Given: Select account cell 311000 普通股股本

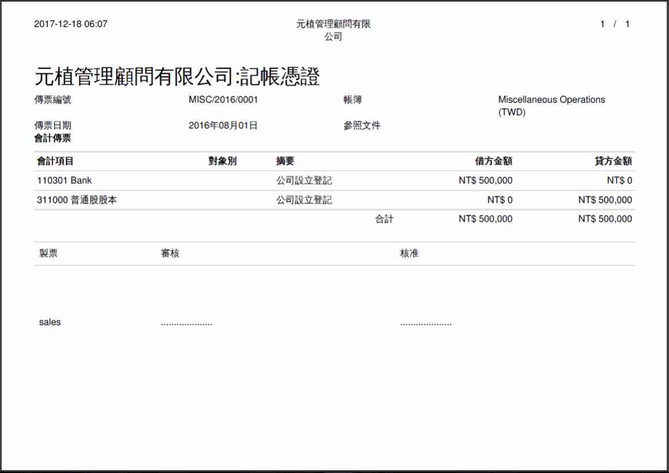Looking at the screenshot, I should 77,200.
